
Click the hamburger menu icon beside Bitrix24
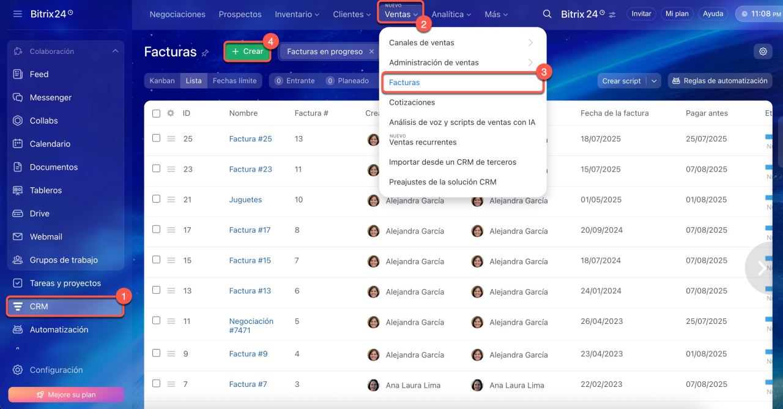click(17, 13)
